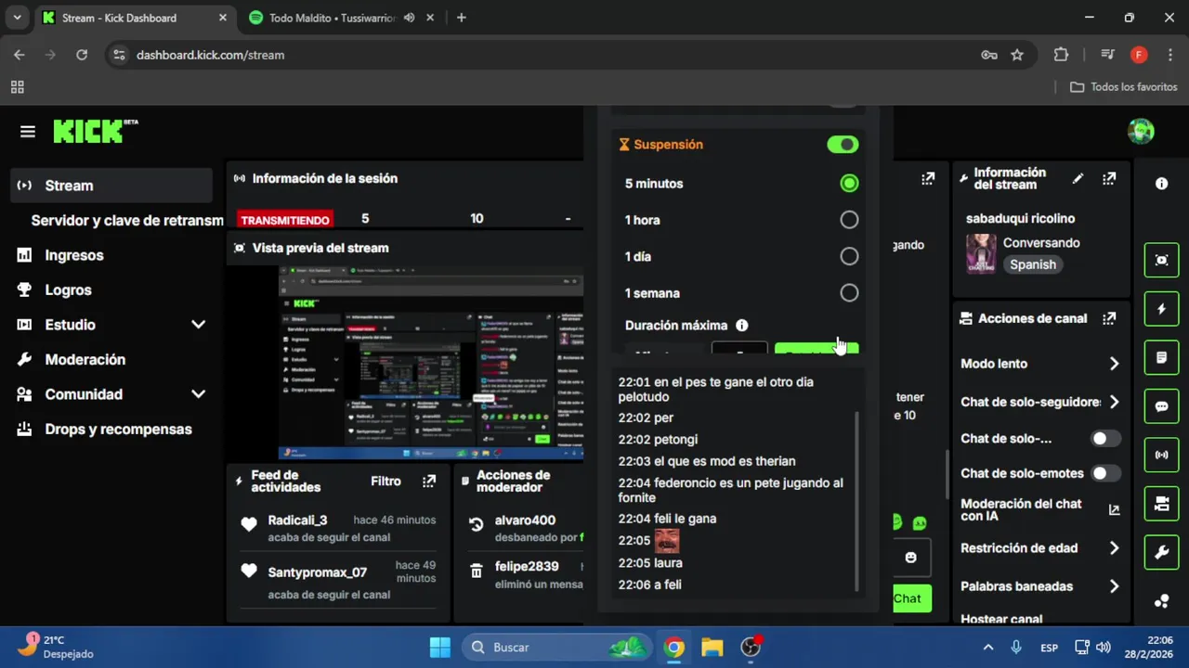Open Logros in the sidebar
The width and height of the screenshot is (1189, 668).
(111, 289)
